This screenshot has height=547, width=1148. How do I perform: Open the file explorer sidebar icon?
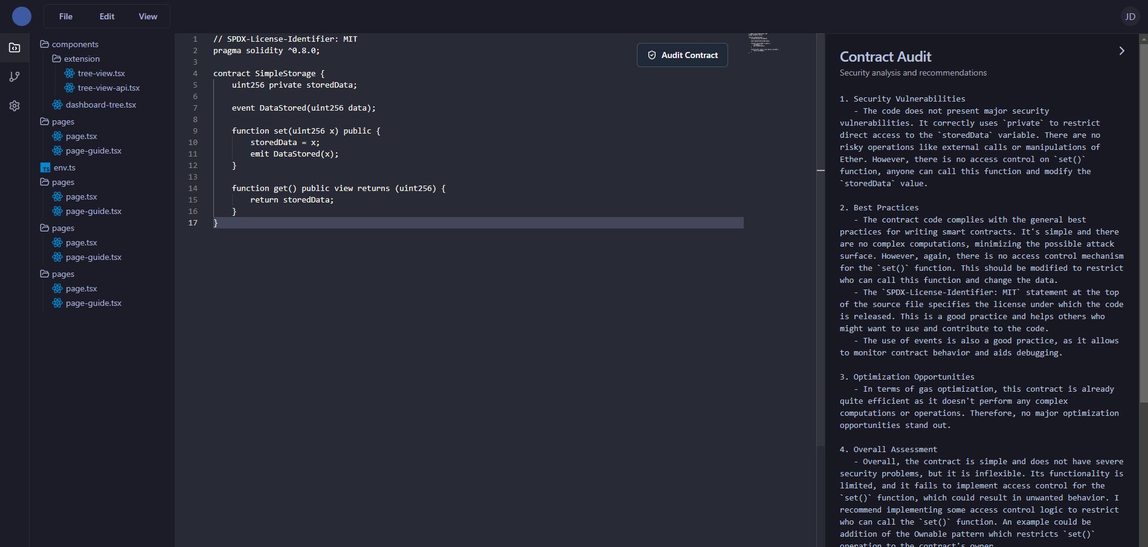coord(15,47)
